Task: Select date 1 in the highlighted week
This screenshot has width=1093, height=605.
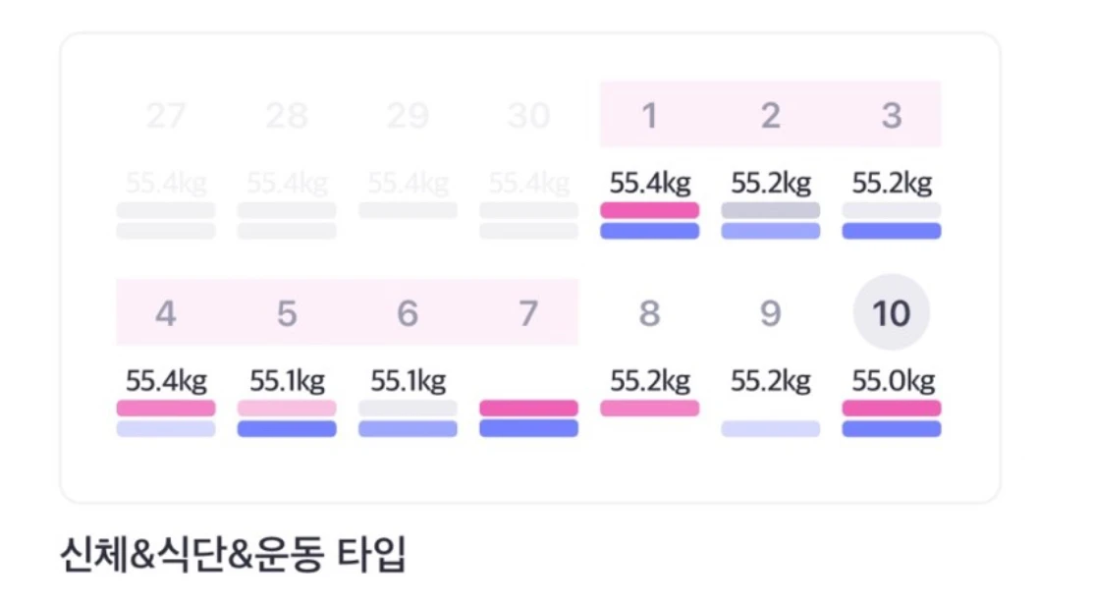Action: (650, 115)
